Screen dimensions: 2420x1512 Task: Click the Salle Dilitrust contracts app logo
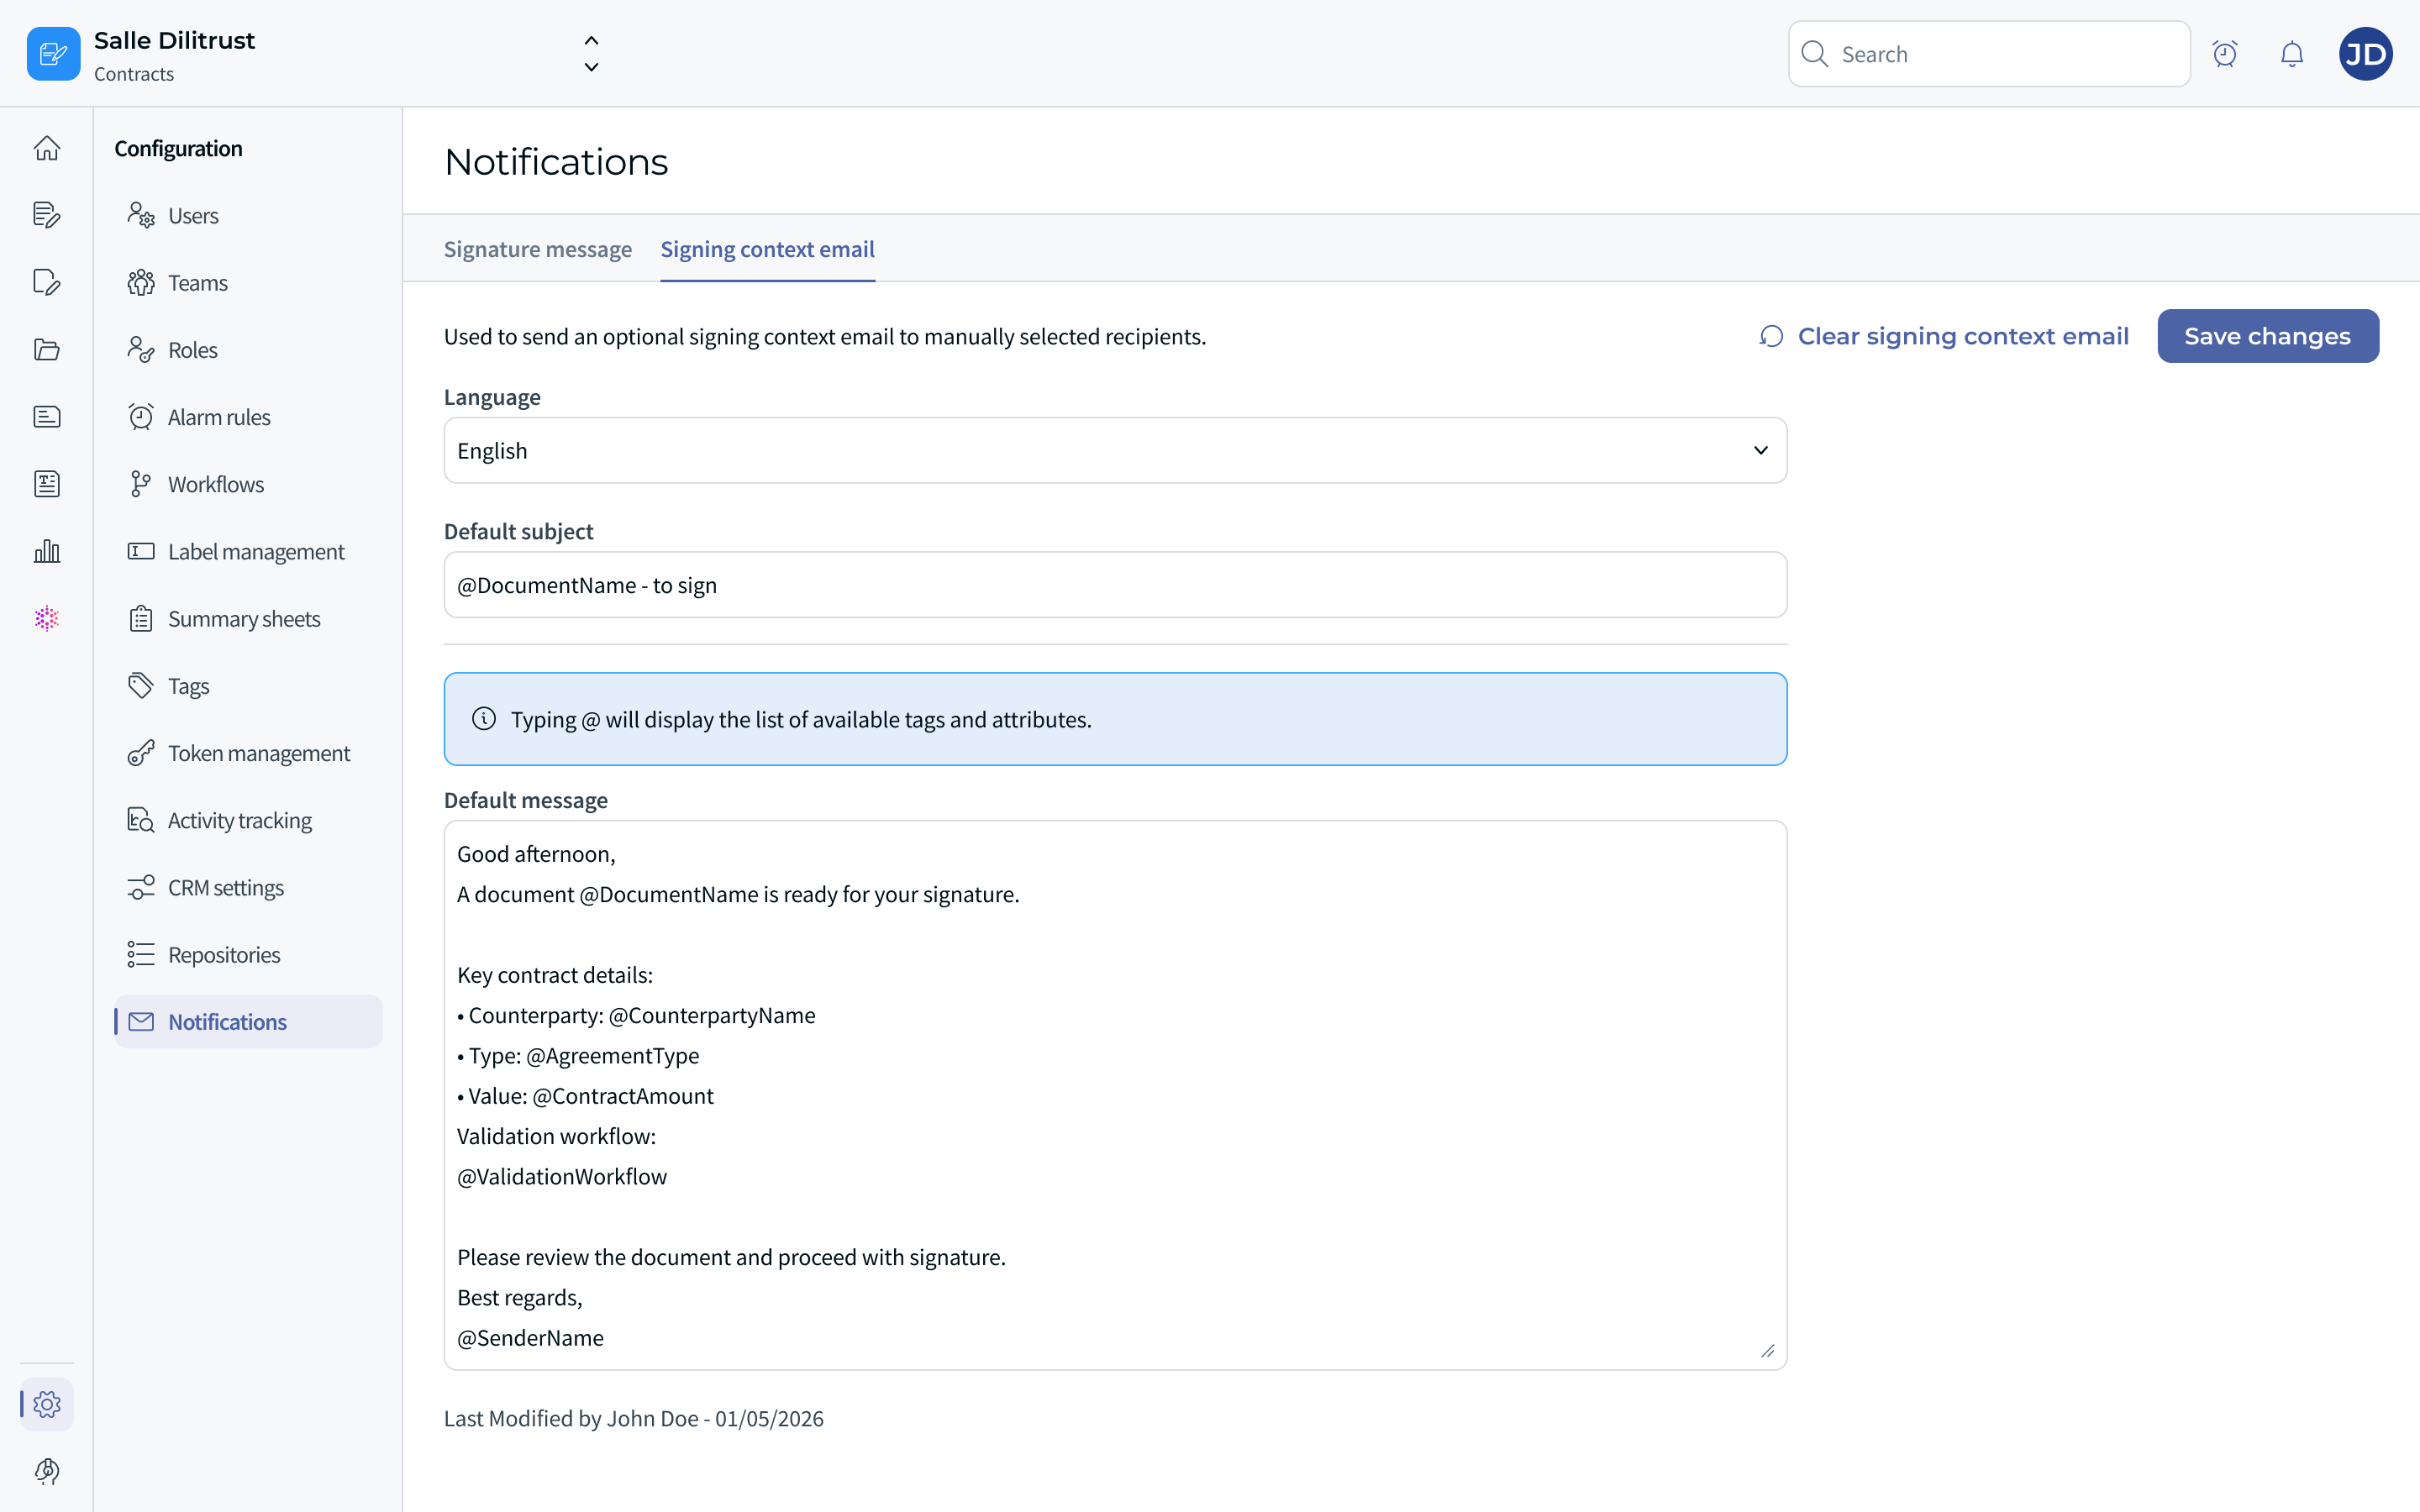point(53,54)
